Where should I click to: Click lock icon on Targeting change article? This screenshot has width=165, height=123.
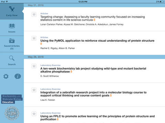click(94, 20)
